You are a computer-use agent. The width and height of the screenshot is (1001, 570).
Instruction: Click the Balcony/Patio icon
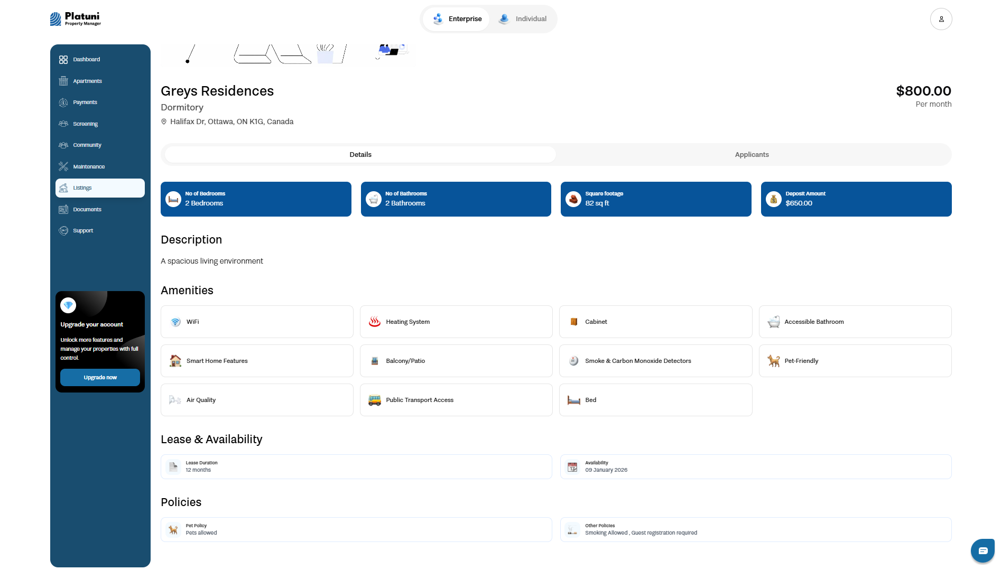pos(375,361)
